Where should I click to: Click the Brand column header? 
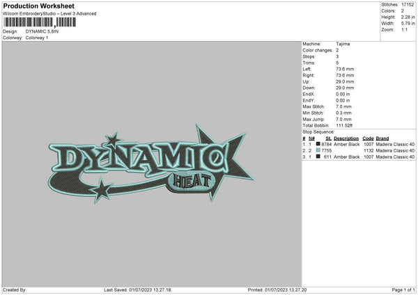coord(382,138)
